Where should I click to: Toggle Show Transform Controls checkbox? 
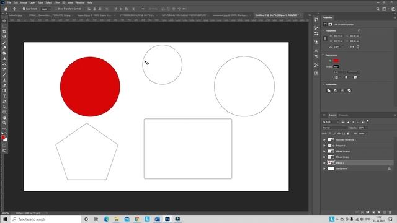[x=56, y=9]
